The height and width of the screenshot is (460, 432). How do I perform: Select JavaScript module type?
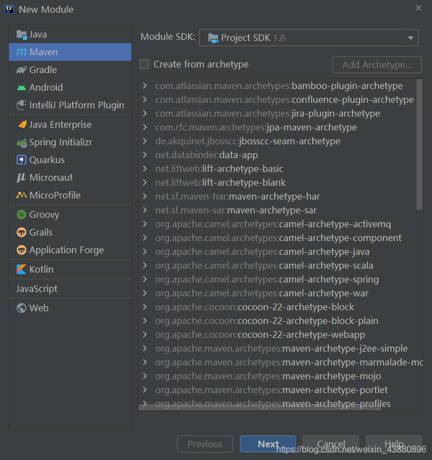point(70,289)
